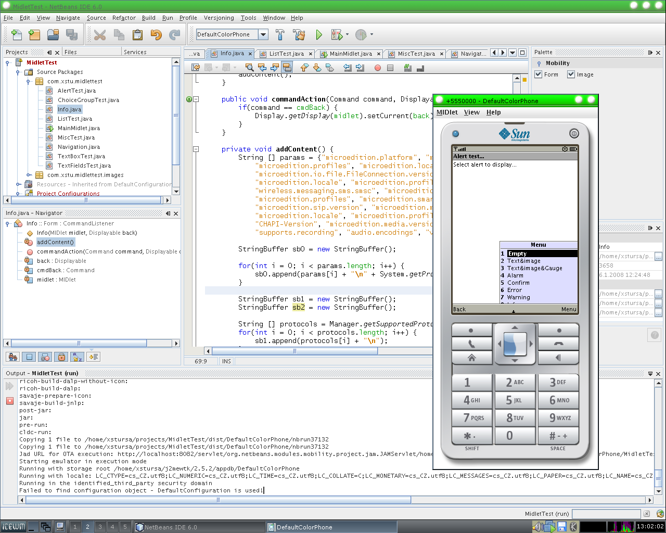Collapse the Mobility category in Palette
Viewport: 666px width, 533px height.
[539, 63]
